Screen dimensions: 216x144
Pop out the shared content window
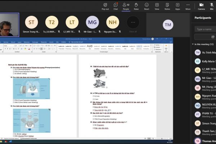click(105, 6)
